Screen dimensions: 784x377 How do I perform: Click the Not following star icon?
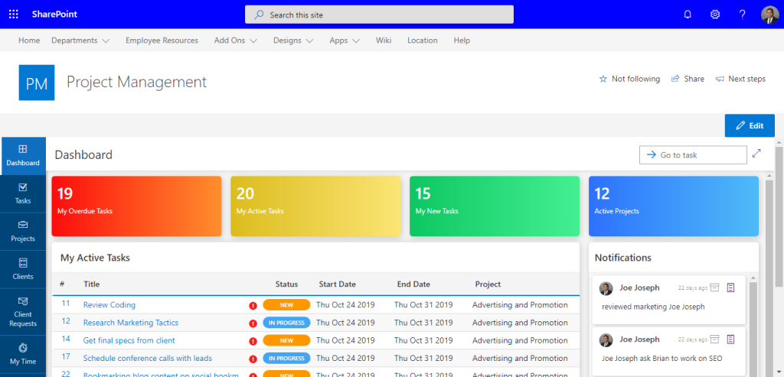[603, 79]
